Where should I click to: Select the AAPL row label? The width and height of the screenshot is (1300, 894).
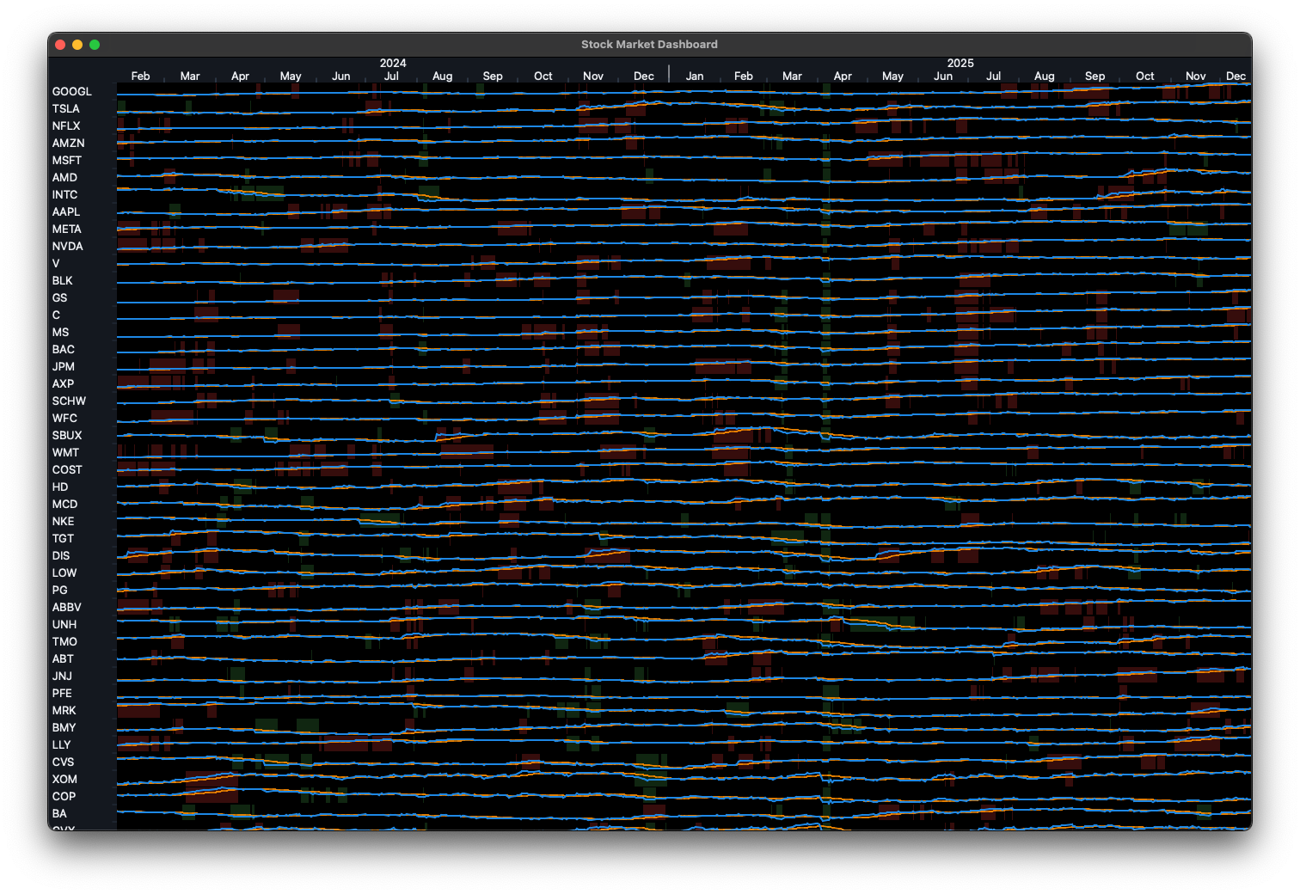click(66, 212)
